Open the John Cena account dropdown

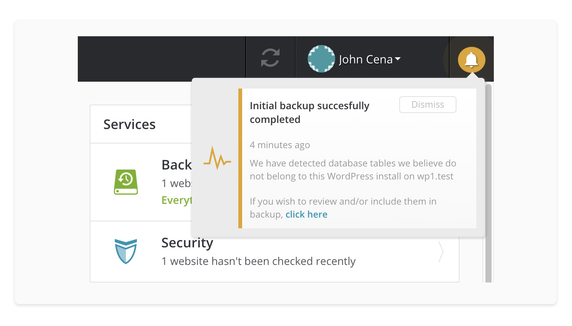click(x=370, y=59)
